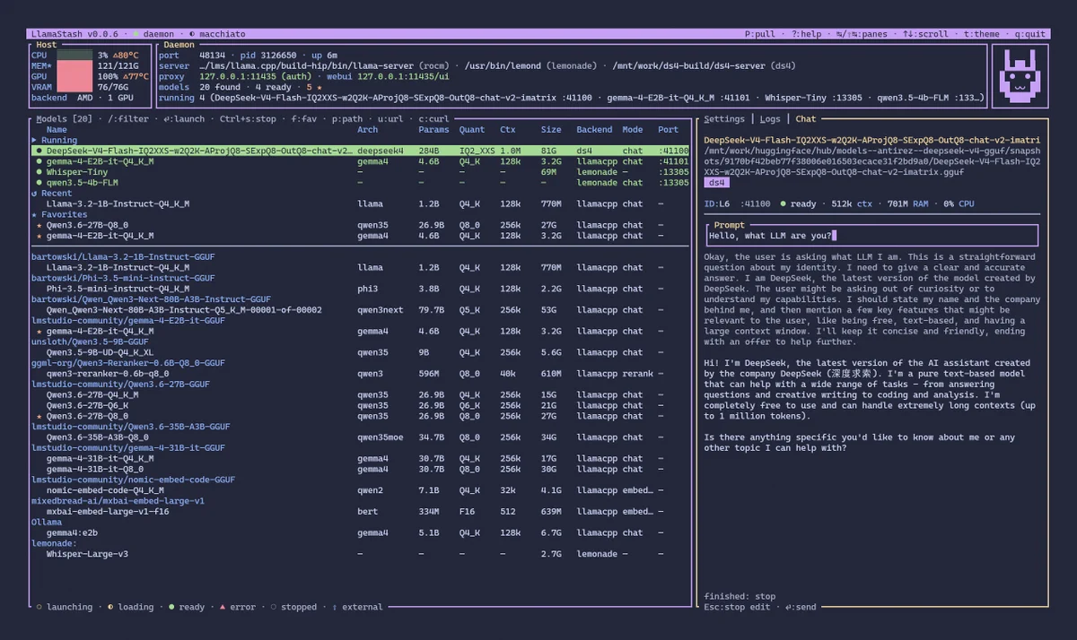Select the Qwen3.6-35B-A3B-Q8_0 model row

[362, 437]
